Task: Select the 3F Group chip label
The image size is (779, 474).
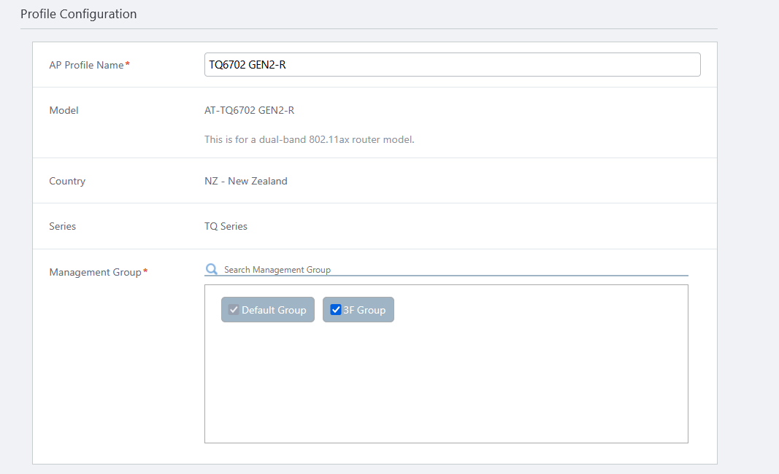Action: coord(364,310)
